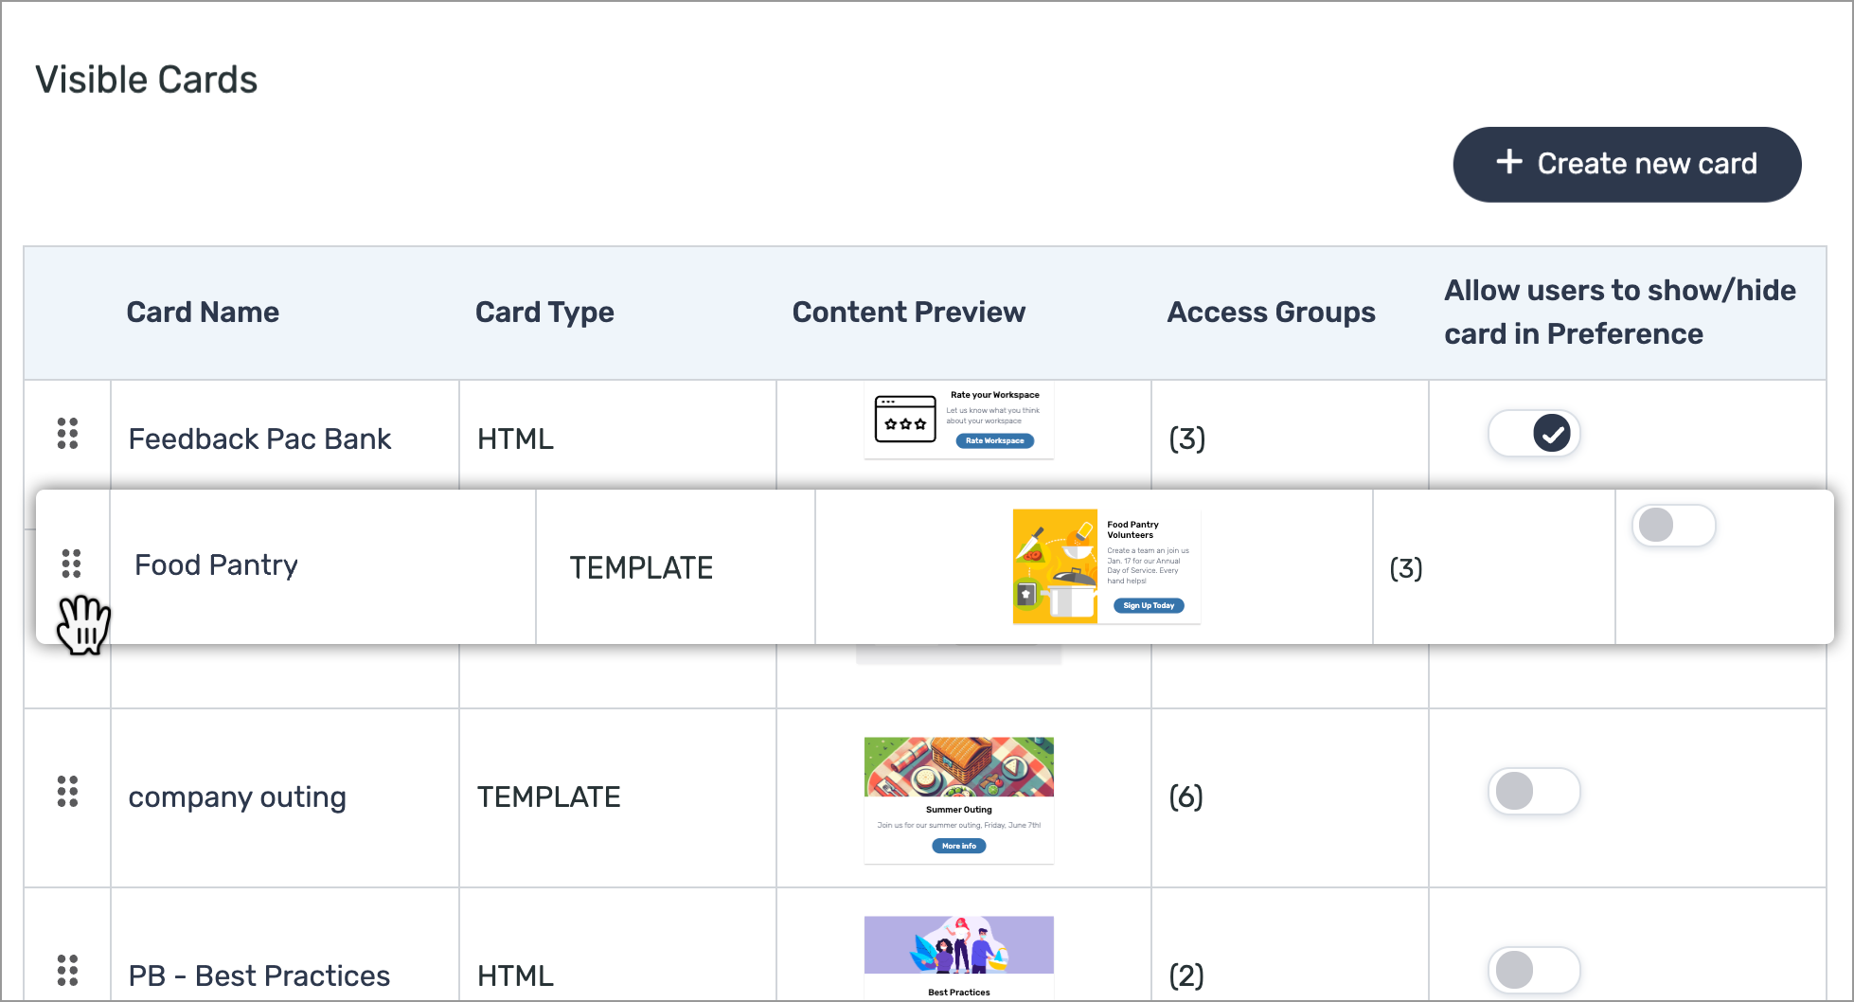Enable show/hide toggle for Food Pantry
The width and height of the screenshot is (1854, 1002).
(x=1673, y=525)
